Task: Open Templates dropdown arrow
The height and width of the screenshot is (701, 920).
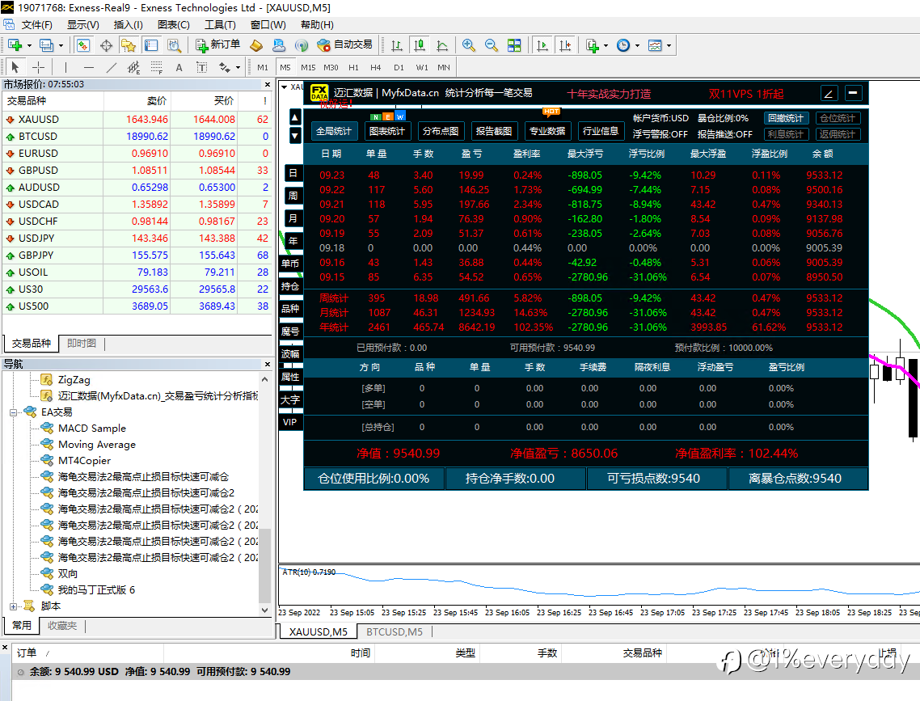Action: point(669,45)
